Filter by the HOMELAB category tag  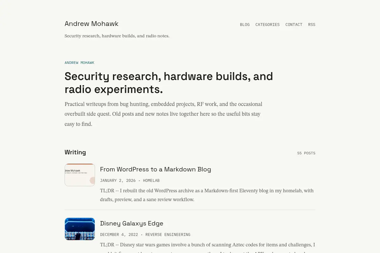pos(151,181)
